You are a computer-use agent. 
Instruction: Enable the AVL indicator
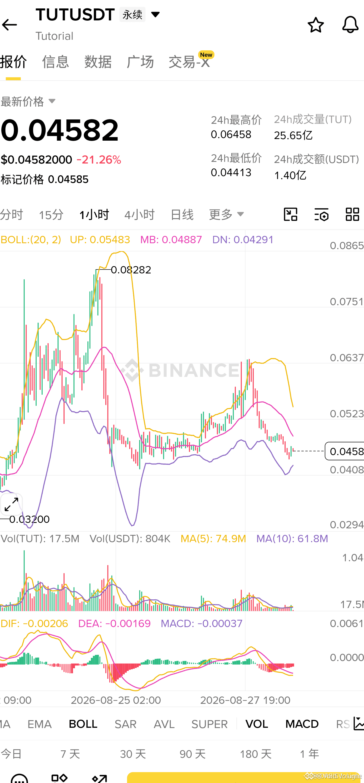click(x=164, y=724)
